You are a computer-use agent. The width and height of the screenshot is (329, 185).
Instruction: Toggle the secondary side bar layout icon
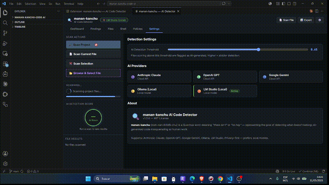pos(294,4)
